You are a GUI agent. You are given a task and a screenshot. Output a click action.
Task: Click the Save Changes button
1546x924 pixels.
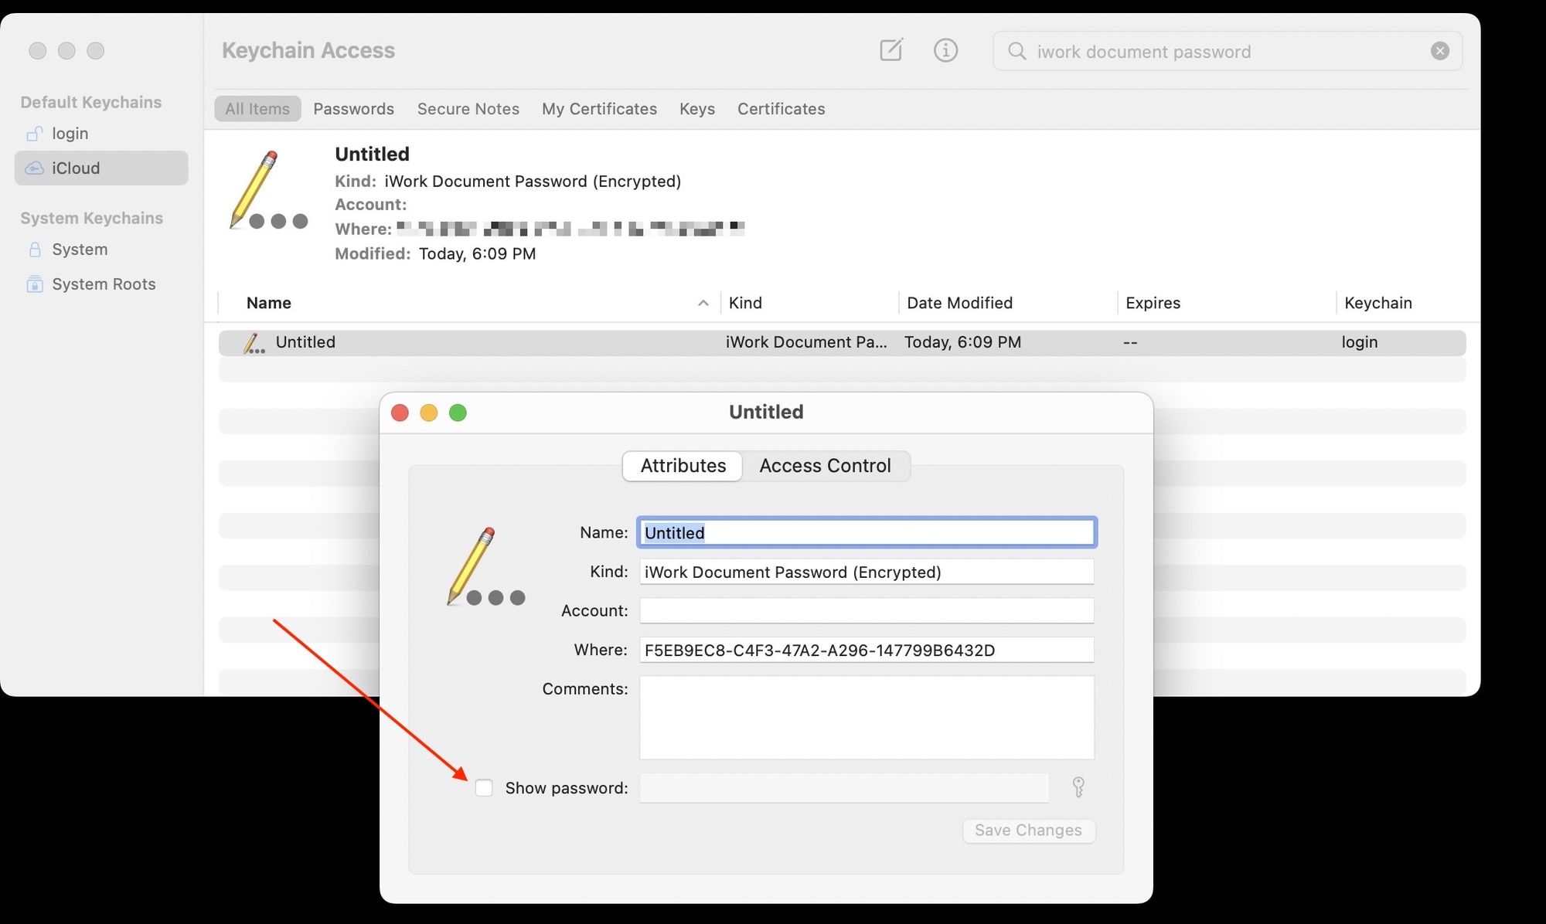[1028, 831]
